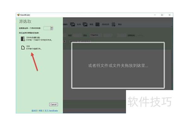The image size is (189, 126).
Task: Choose the folder batch scan source option
Action: (37, 39)
